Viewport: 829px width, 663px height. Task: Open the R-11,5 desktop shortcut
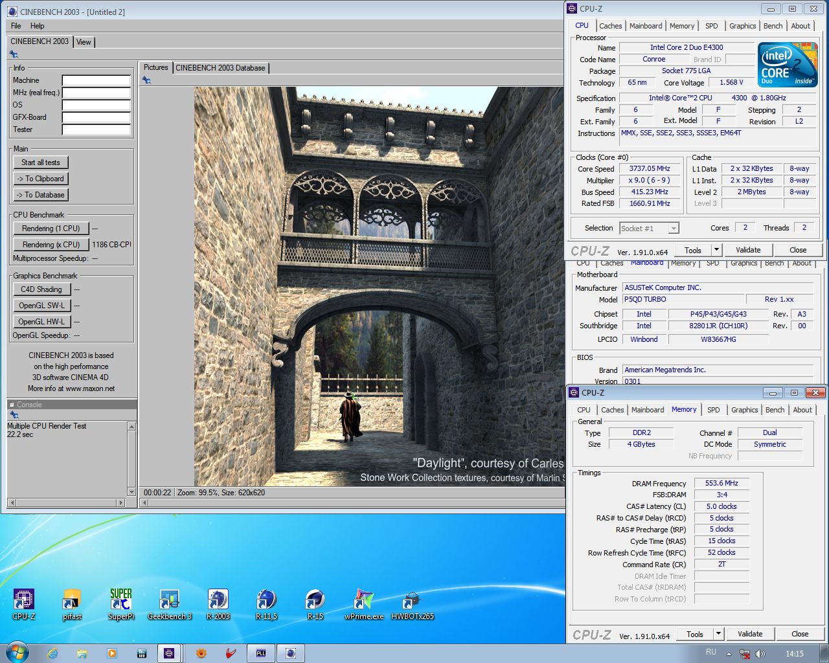(x=267, y=604)
